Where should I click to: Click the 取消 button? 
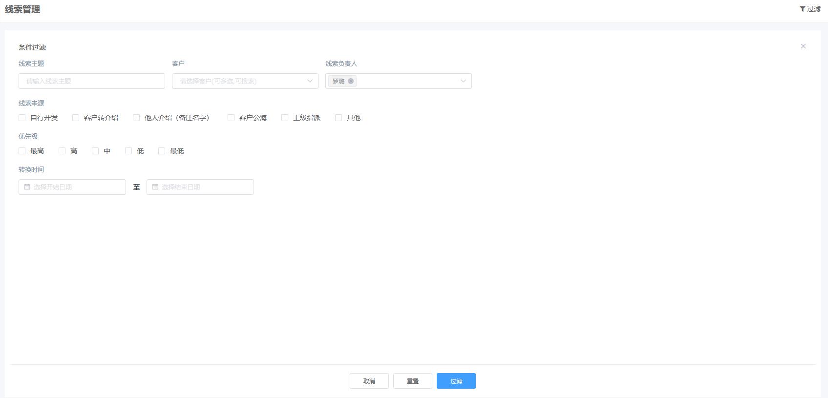(369, 381)
